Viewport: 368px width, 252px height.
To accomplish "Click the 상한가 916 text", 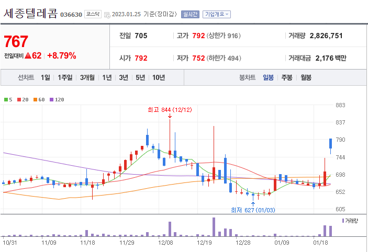I will pos(224,36).
